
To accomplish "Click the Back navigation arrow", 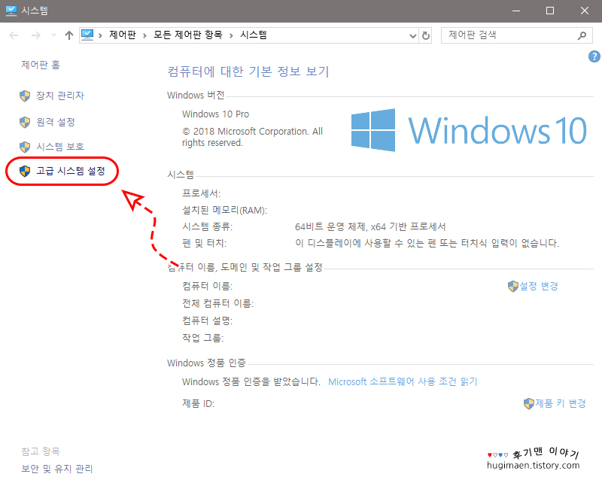I will (14, 35).
